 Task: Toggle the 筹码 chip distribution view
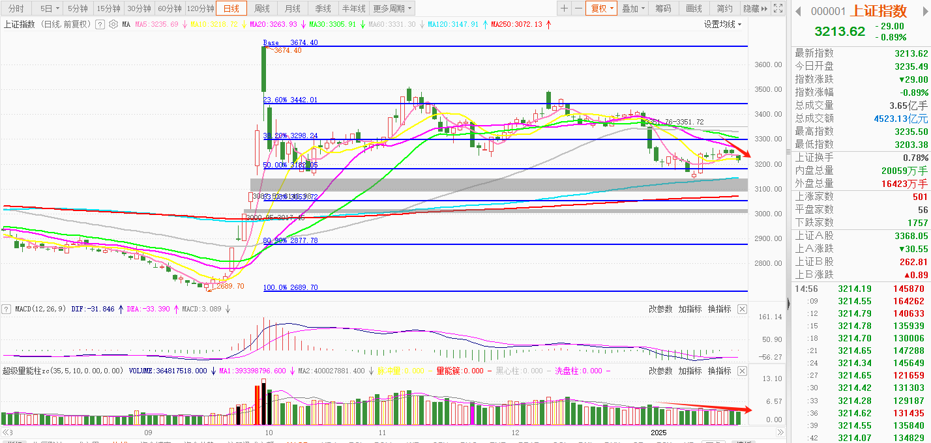[x=663, y=8]
